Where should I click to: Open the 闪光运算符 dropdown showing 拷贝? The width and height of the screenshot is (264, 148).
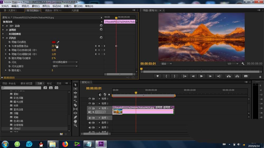pyautogui.click(x=65, y=66)
